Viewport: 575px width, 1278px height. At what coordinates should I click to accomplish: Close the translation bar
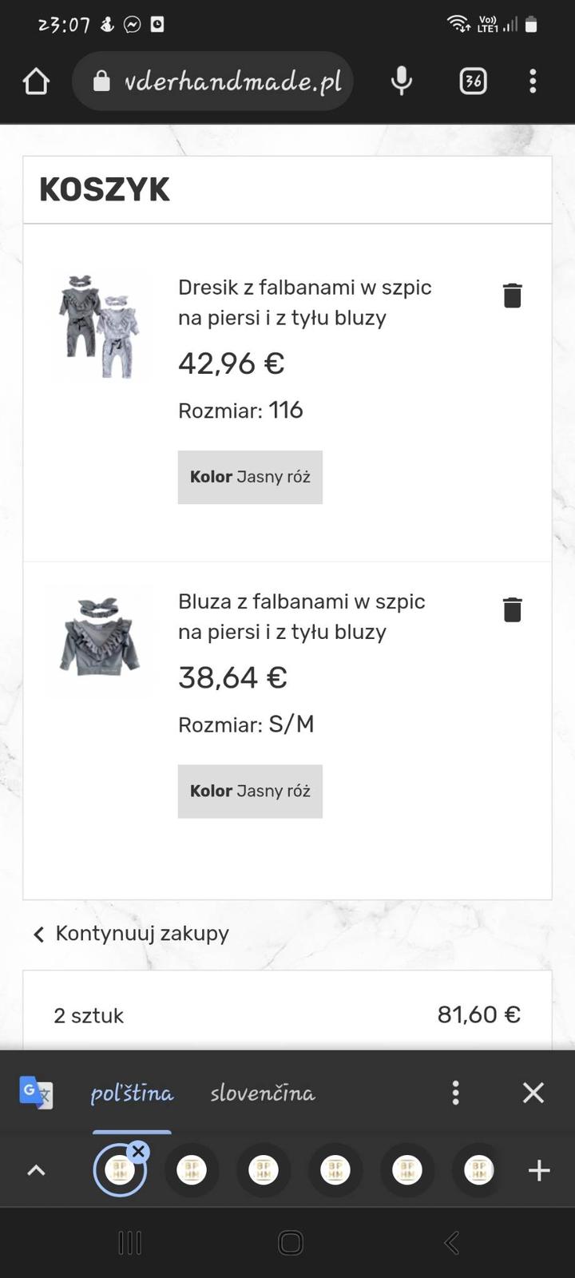pyautogui.click(x=533, y=1093)
